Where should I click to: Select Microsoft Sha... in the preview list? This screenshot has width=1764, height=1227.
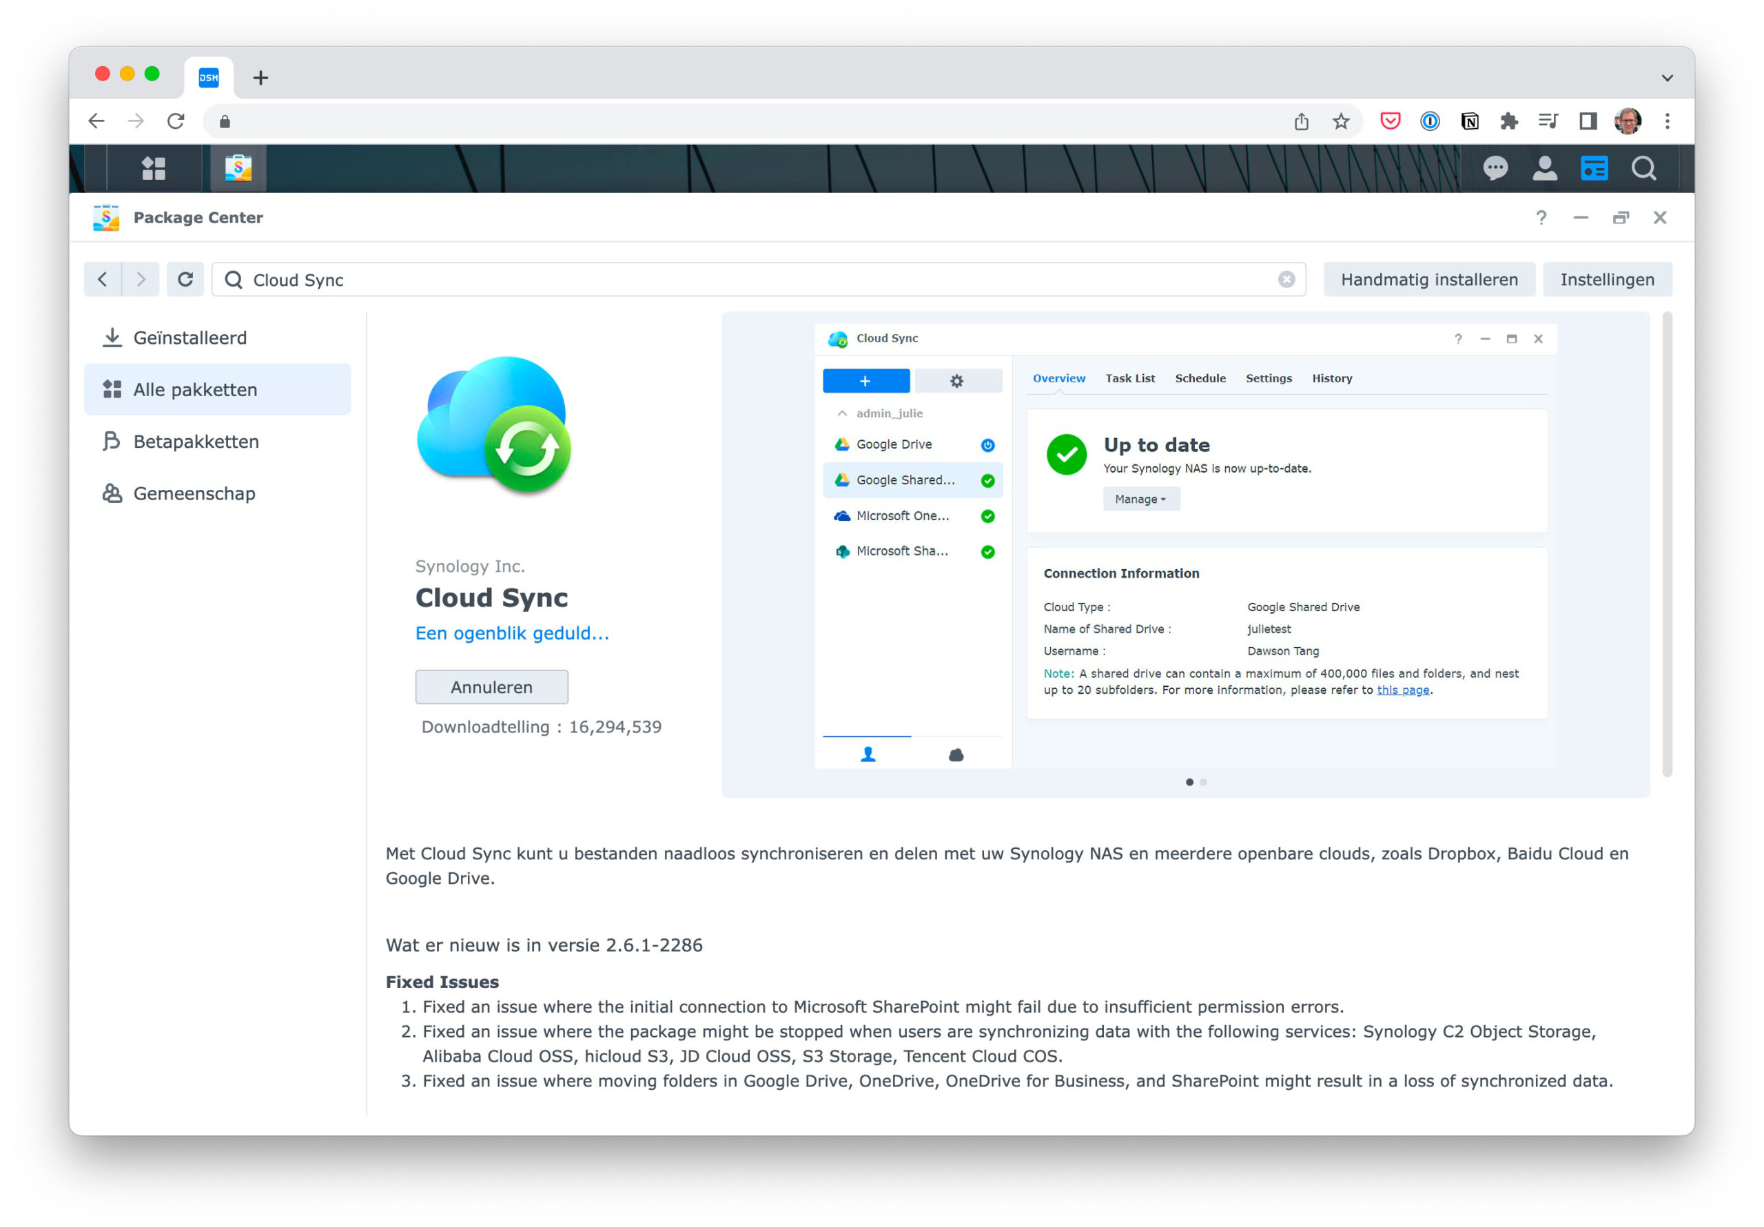(912, 552)
